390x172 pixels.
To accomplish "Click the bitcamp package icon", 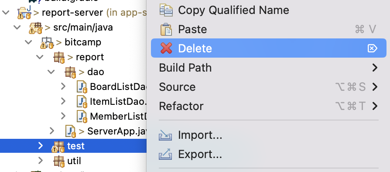I will 47,42.
